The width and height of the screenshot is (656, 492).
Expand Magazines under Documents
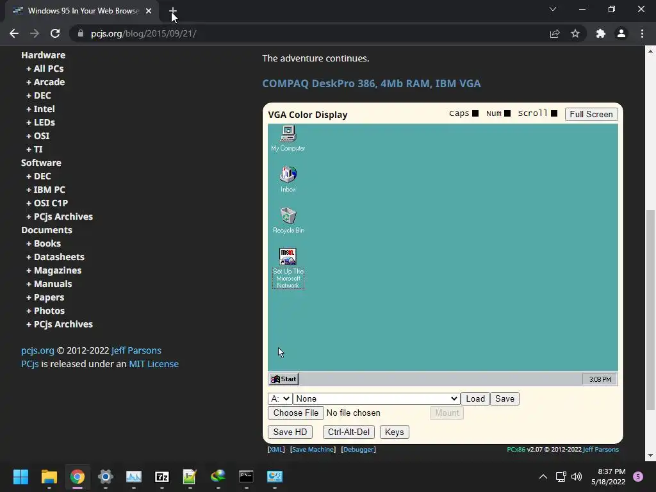(x=54, y=270)
